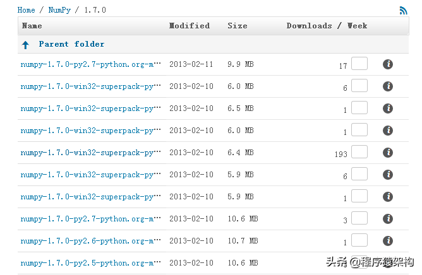
Task: Sort by Downloads / Week column header
Action: pos(327,26)
